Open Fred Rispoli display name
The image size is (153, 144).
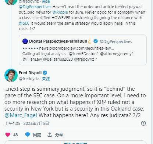pos(30,73)
